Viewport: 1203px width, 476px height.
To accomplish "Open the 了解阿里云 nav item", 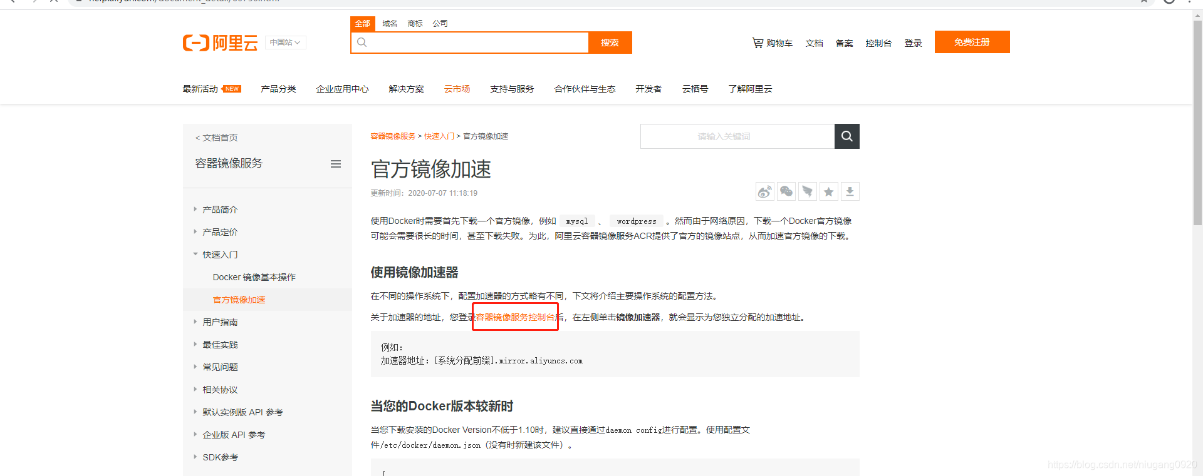I will (750, 89).
